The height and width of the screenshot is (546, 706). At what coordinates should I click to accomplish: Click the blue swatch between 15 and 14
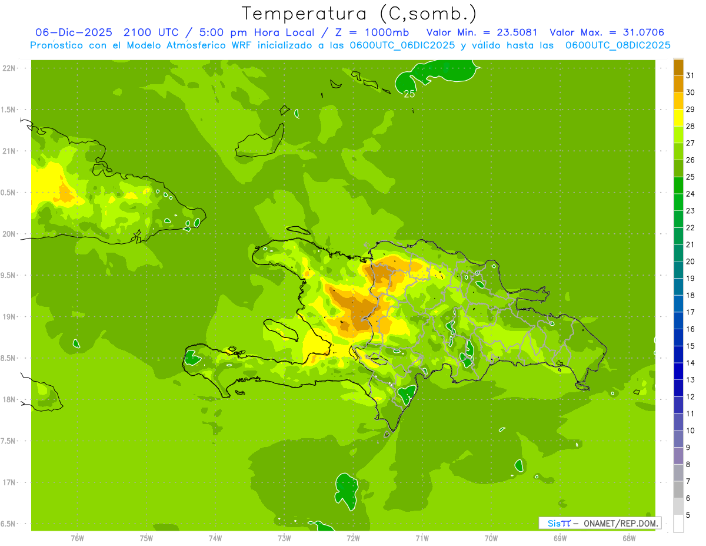point(678,355)
